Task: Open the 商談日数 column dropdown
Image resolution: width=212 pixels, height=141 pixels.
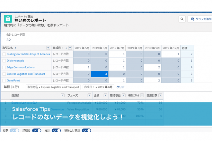Action: coord(160,95)
